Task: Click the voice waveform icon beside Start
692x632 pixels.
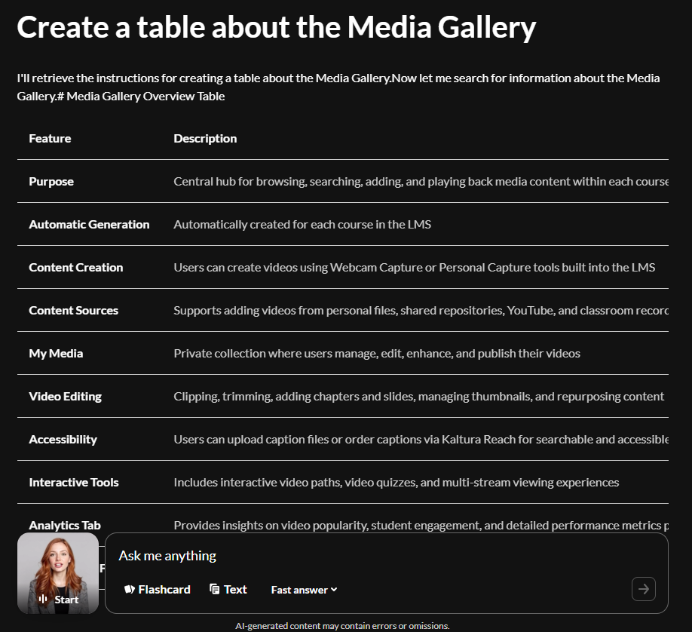Action: tap(44, 600)
